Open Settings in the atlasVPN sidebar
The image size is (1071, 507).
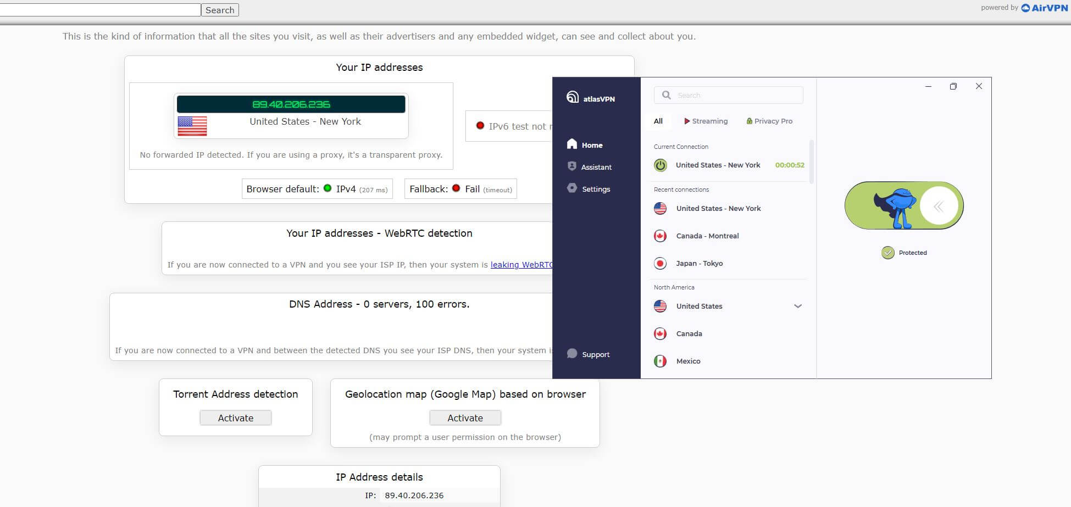click(x=589, y=188)
